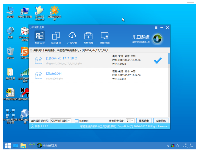The width and height of the screenshot is (197, 150).
Task: Open File Explorer on the taskbar
Action: pyautogui.click(x=23, y=146)
